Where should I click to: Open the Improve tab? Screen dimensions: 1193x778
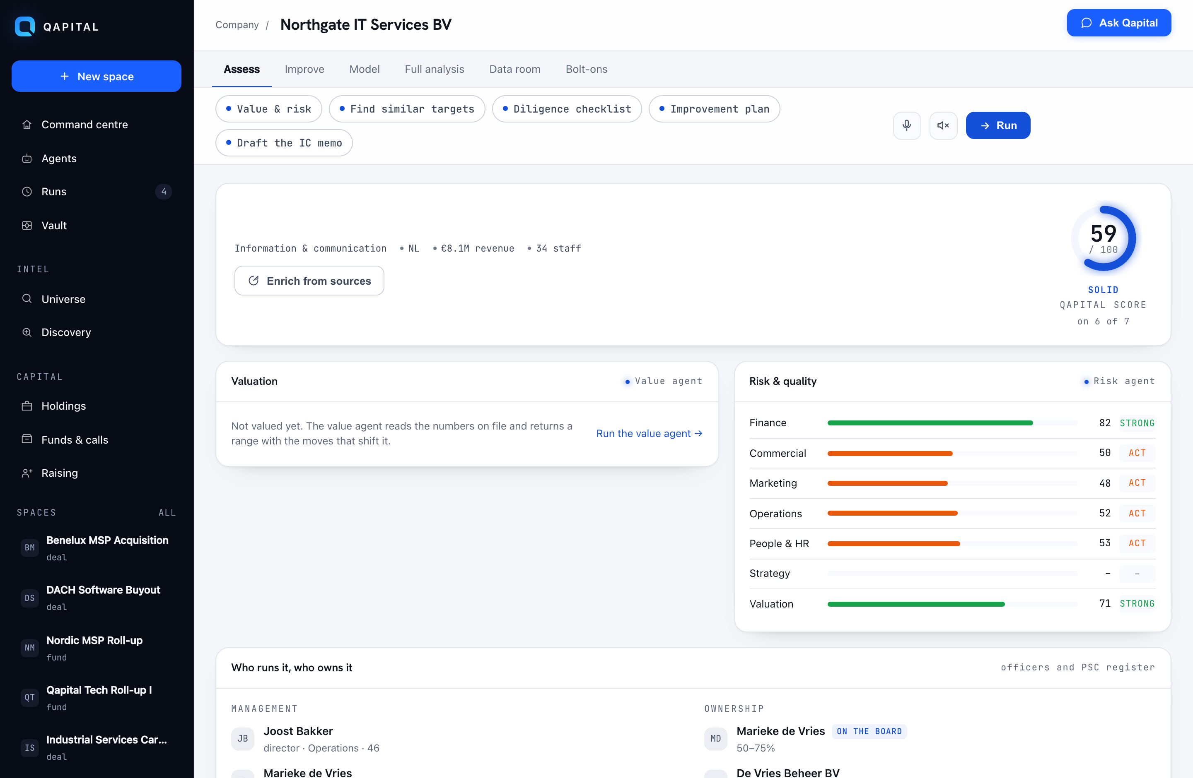click(304, 69)
